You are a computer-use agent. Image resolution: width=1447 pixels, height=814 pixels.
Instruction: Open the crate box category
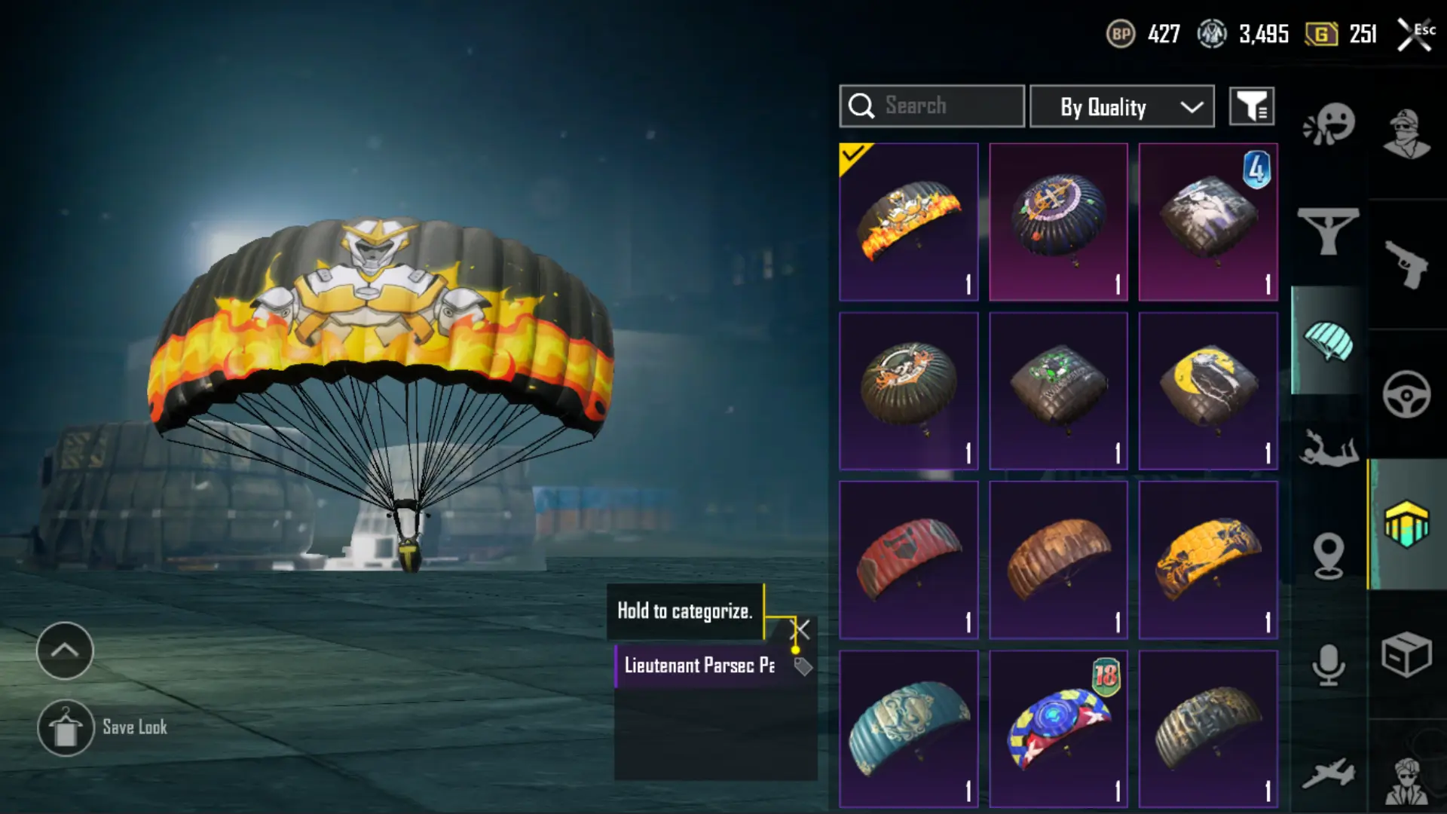[1406, 654]
